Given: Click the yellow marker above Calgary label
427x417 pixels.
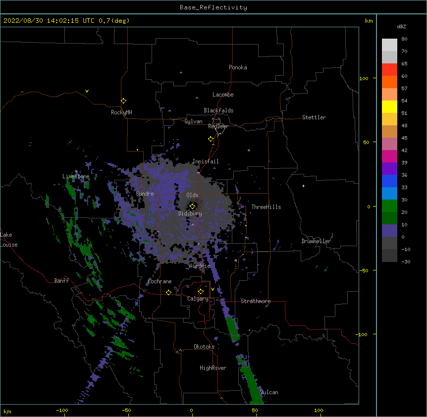Looking at the screenshot, I should (x=201, y=292).
